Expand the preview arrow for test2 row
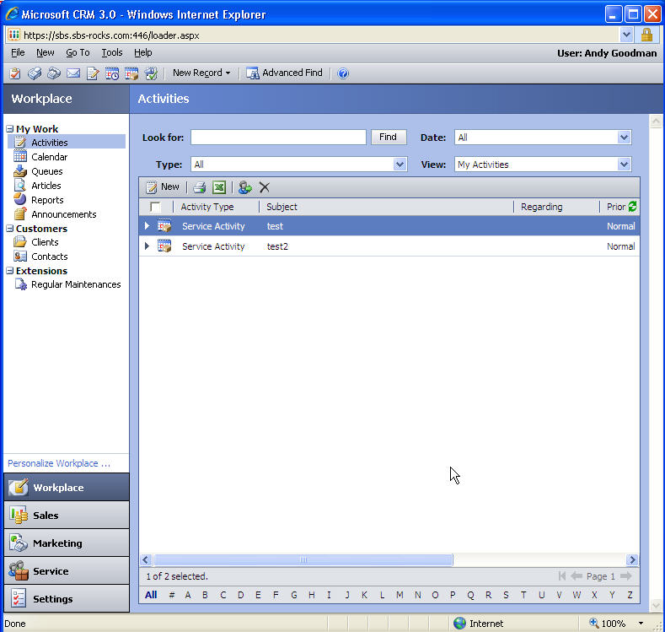Screen dimensions: 665x632 tap(147, 246)
